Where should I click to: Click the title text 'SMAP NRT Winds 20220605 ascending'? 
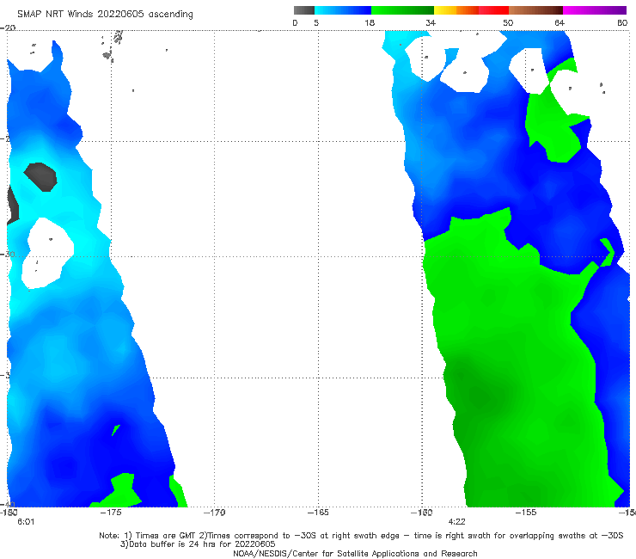pos(105,14)
